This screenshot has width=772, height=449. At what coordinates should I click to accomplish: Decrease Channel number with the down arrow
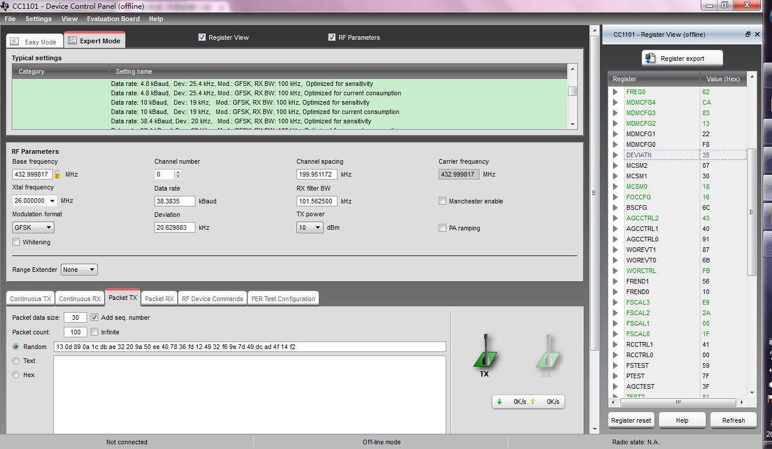pos(178,177)
